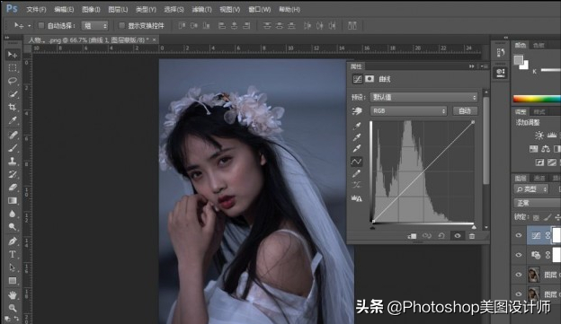Enable the 显示变换控件 checkbox
Image resolution: width=561 pixels, height=324 pixels.
(121, 25)
